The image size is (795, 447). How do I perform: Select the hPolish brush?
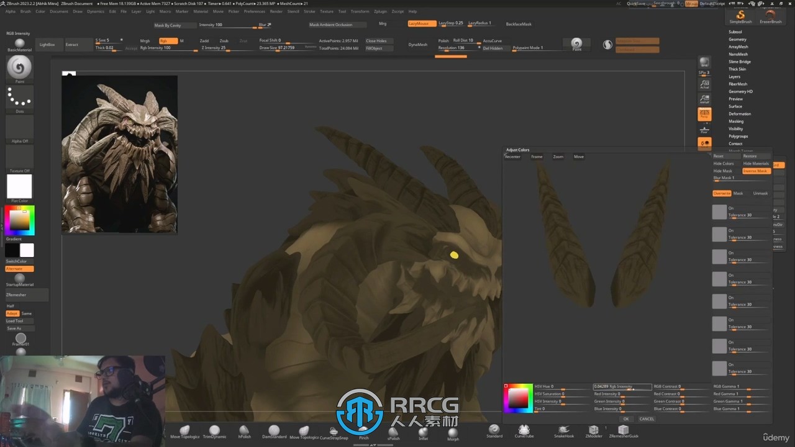coord(244,431)
